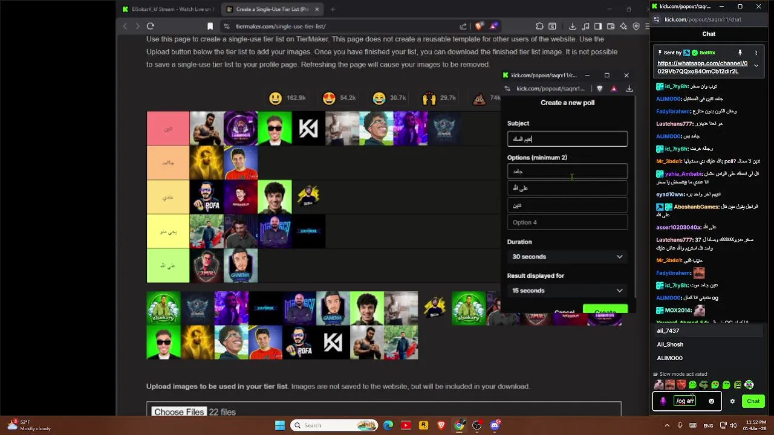
Task: Click the purple microphone icon in chat input
Action: click(x=663, y=401)
